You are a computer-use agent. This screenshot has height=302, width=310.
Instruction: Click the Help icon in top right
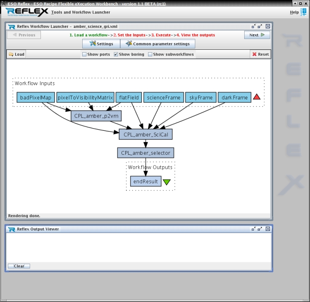tap(304, 12)
